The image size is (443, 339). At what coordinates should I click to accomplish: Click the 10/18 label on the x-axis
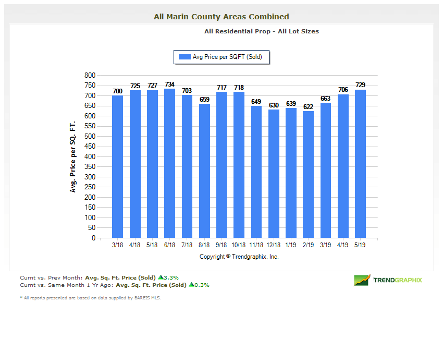(239, 244)
